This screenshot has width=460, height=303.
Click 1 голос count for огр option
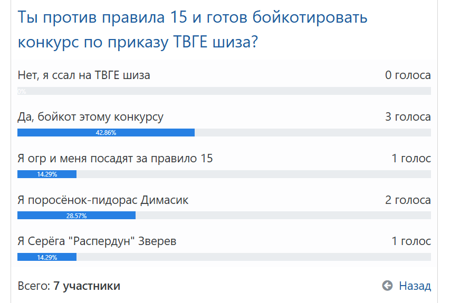pos(411,159)
